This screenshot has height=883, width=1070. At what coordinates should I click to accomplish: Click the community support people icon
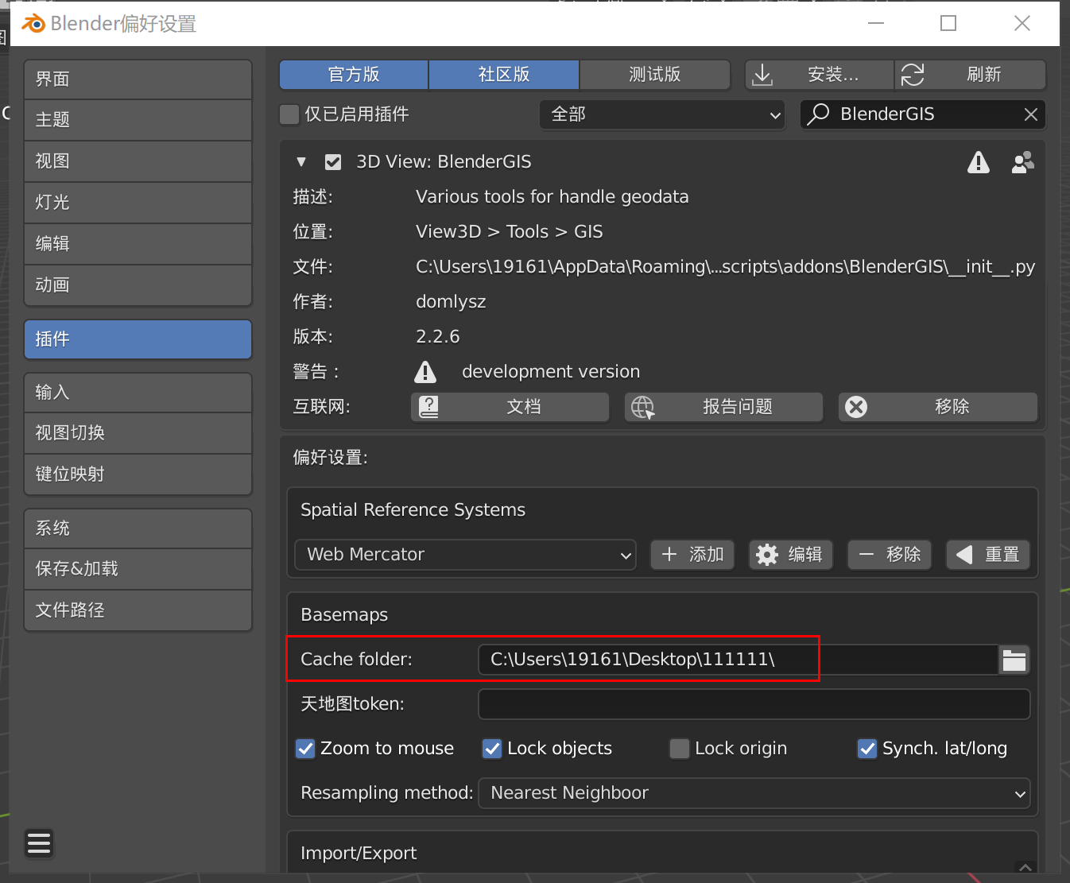click(1022, 162)
